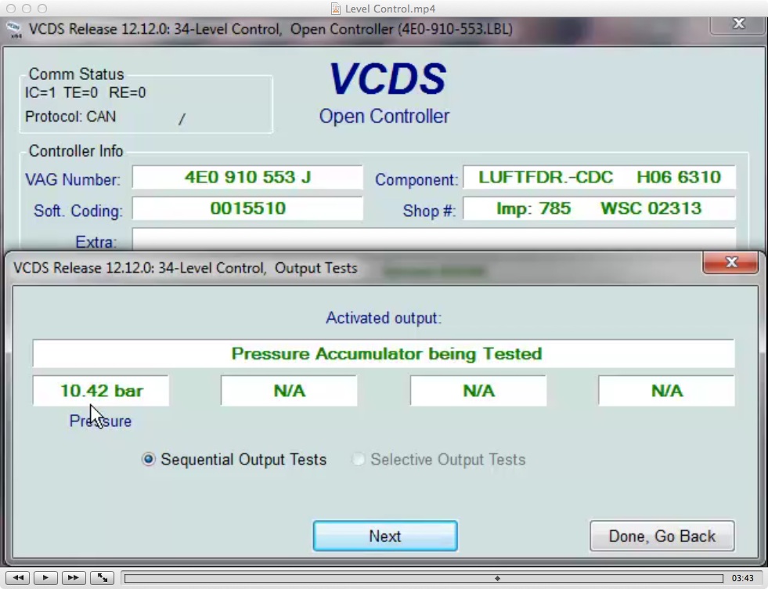Click the VAG Number: label
The image size is (768, 589).
73,180
